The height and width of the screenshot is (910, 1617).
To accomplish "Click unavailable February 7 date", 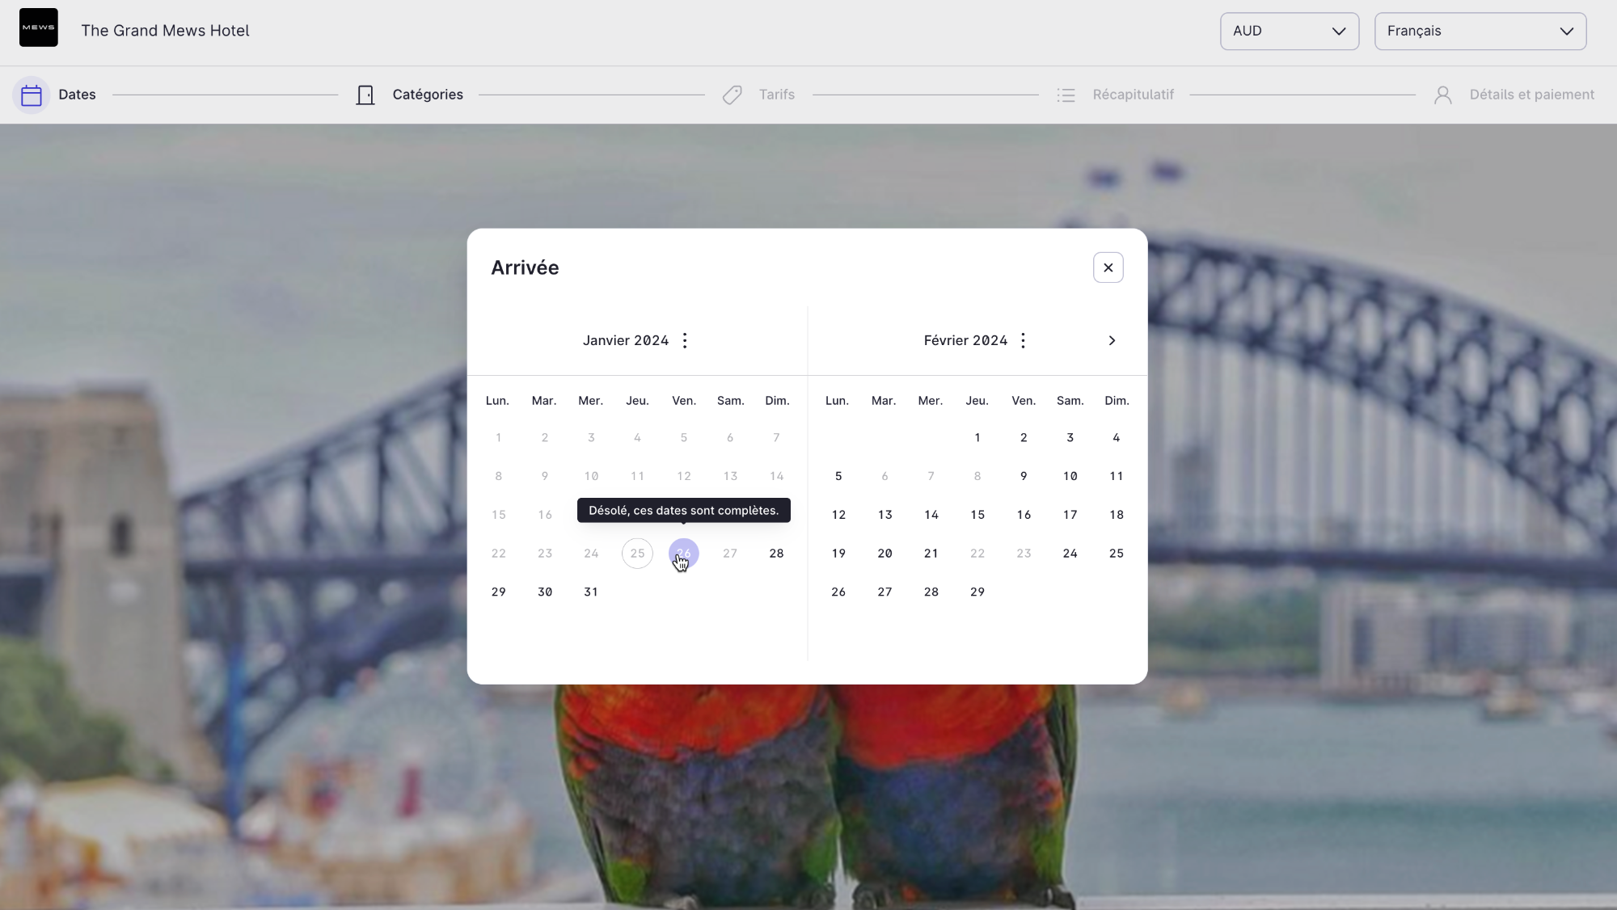I will click(x=931, y=476).
